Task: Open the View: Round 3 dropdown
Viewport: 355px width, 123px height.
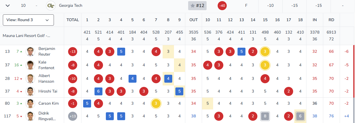Action: (x=28, y=20)
